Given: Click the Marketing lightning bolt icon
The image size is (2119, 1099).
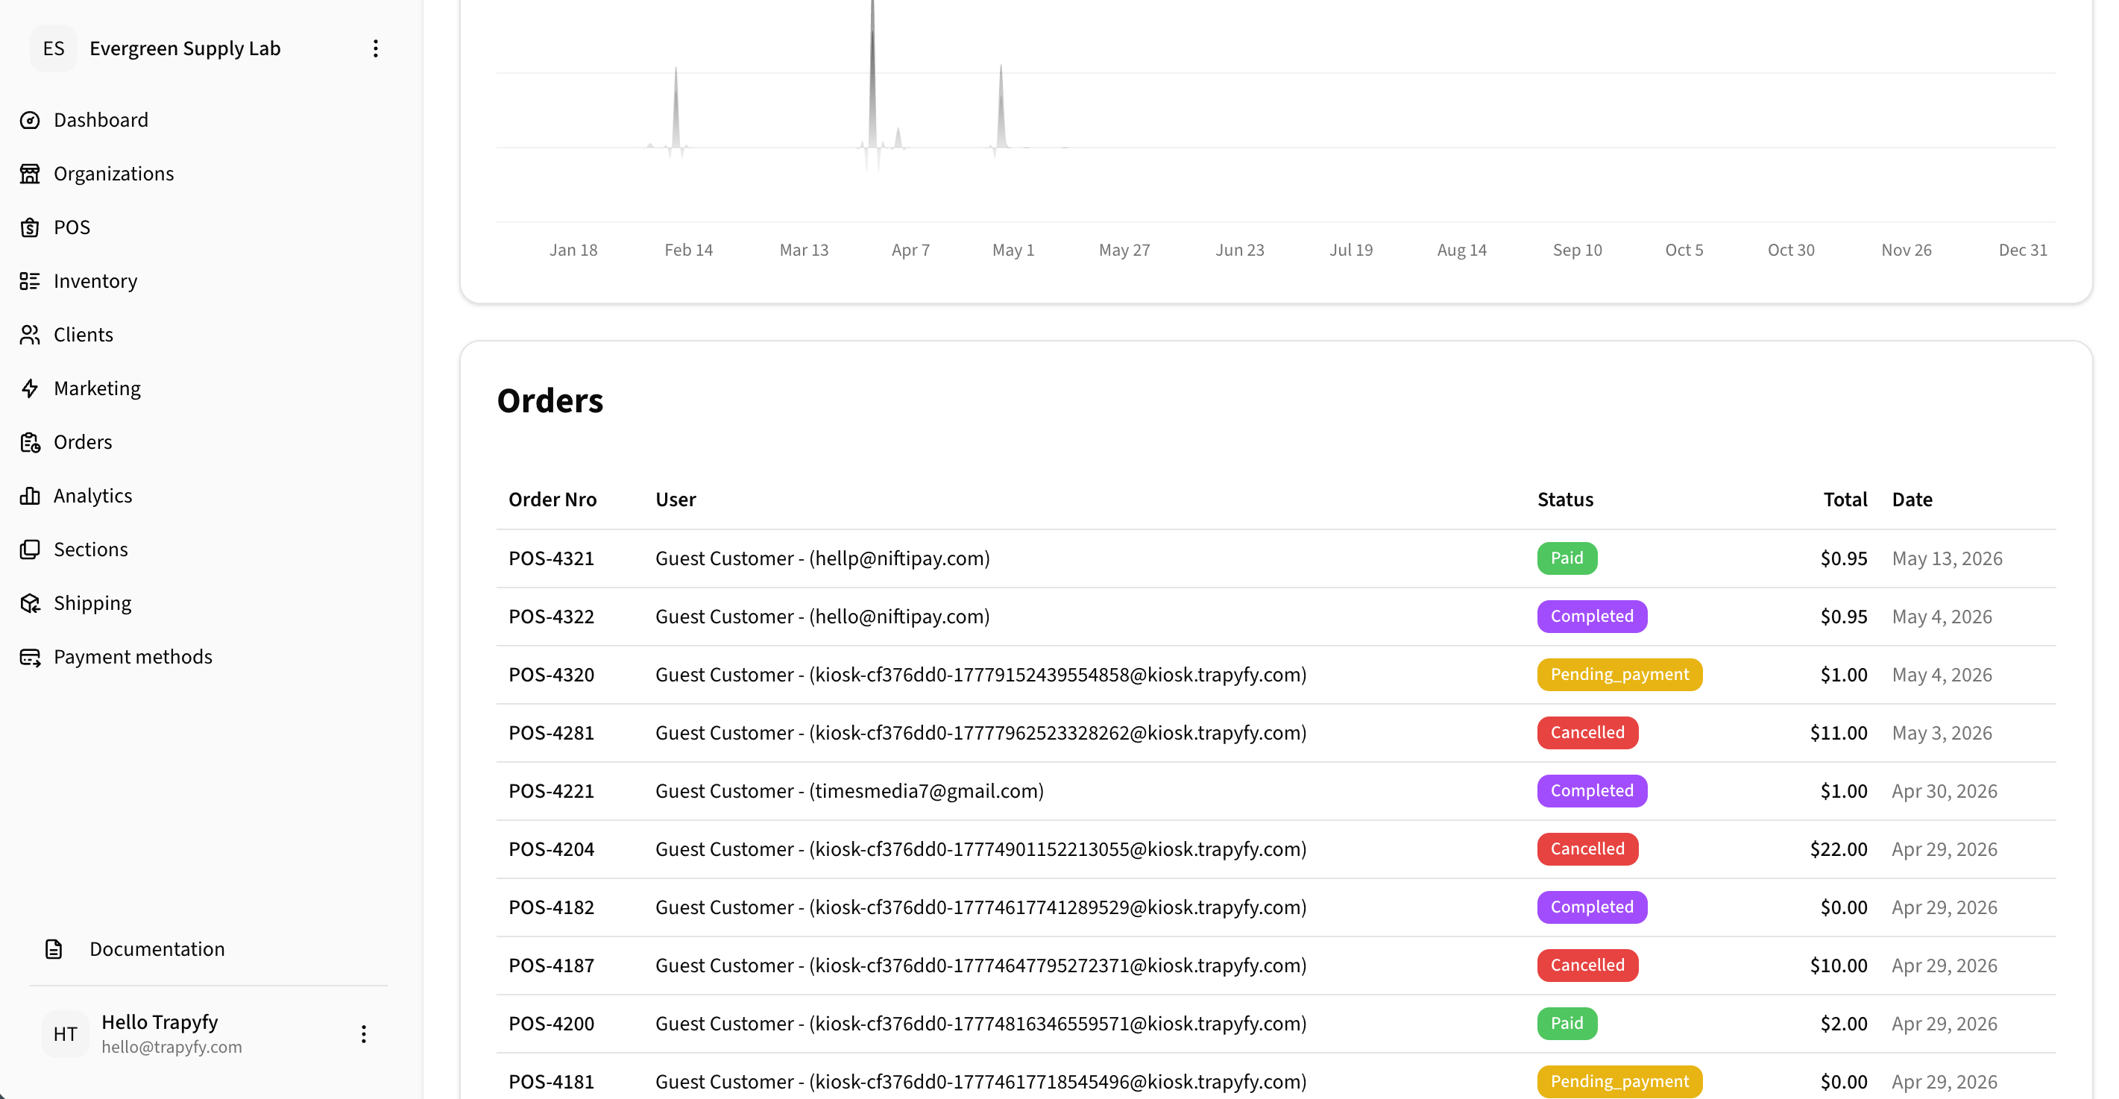Looking at the screenshot, I should coord(31,388).
